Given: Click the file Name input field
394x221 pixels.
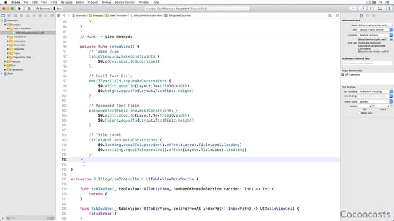Looking at the screenshot, I should (x=375, y=25).
